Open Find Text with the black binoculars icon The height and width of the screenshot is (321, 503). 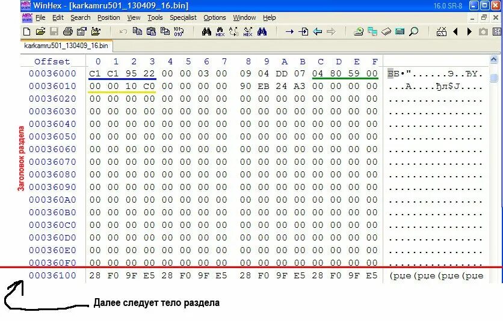click(x=206, y=31)
